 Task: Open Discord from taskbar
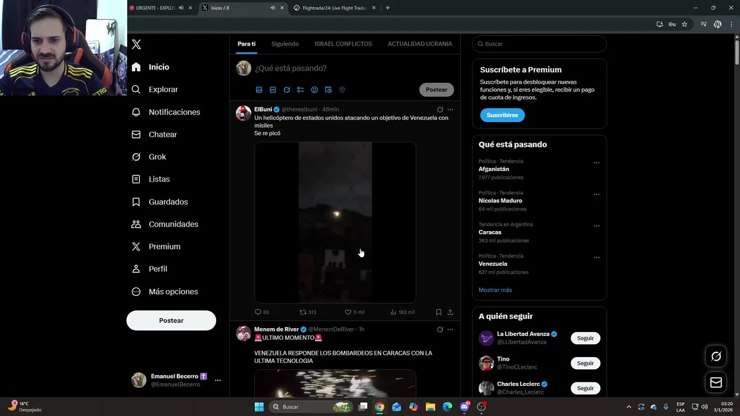click(x=464, y=407)
